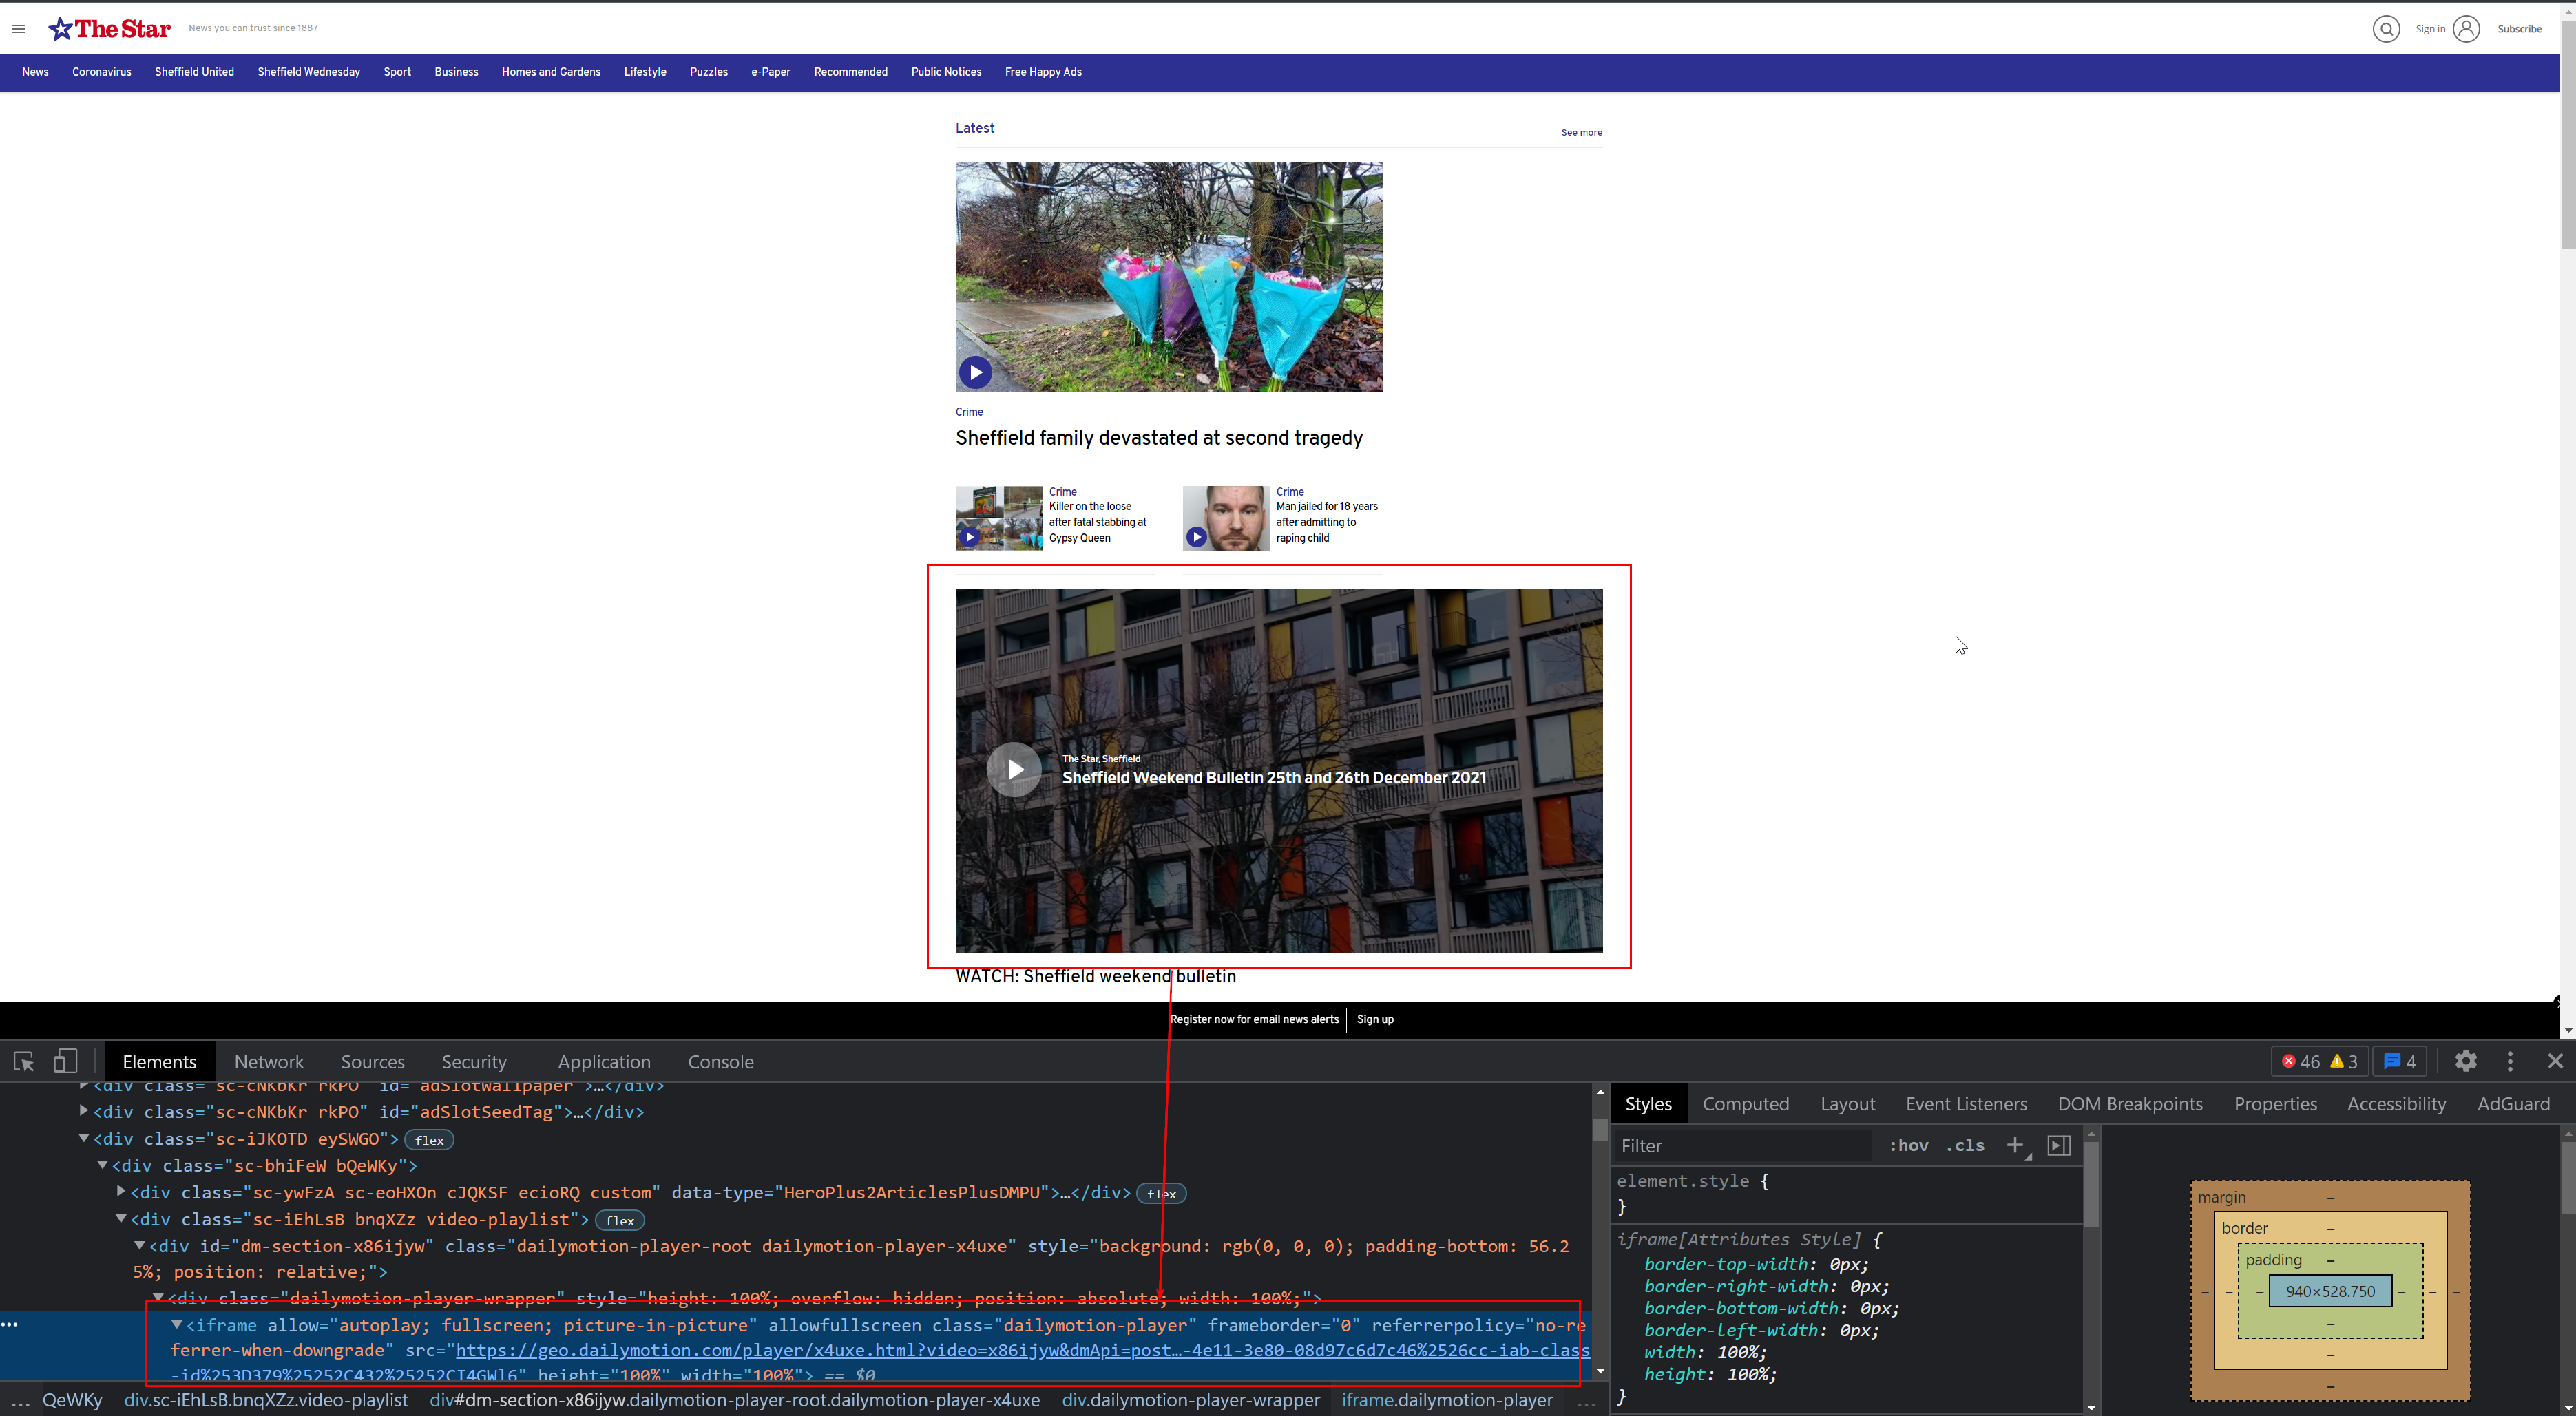Toggle the device toolbar icon in DevTools
This screenshot has width=2576, height=1416.
point(65,1061)
